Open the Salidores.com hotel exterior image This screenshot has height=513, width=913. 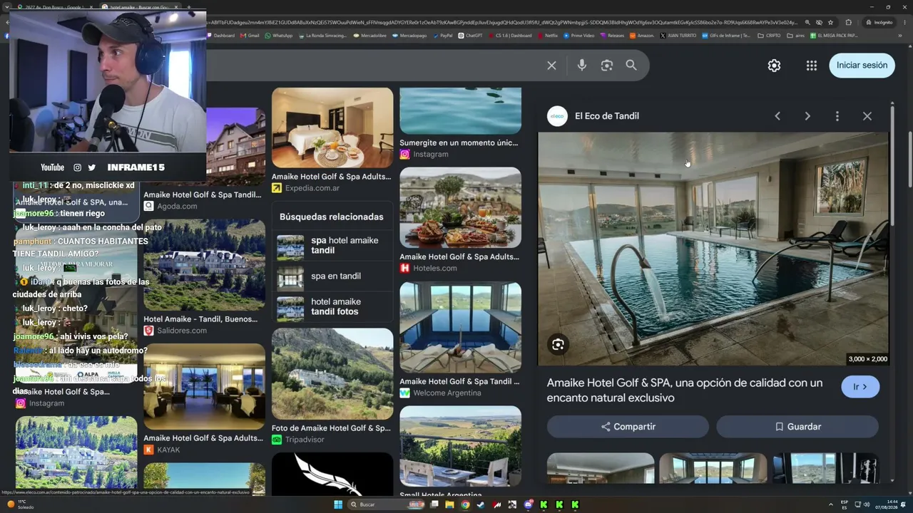click(x=204, y=265)
